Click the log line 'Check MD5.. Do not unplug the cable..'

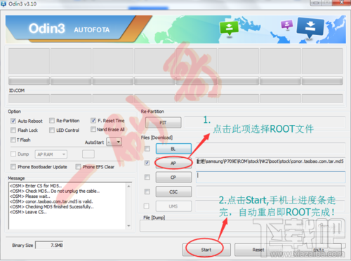point(55,191)
